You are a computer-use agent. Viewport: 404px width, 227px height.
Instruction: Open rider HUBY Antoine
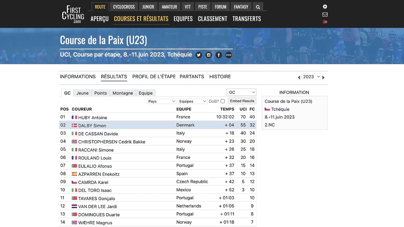click(x=93, y=118)
